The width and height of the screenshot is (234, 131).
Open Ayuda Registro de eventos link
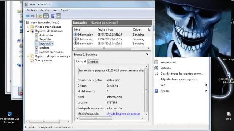click(124, 114)
